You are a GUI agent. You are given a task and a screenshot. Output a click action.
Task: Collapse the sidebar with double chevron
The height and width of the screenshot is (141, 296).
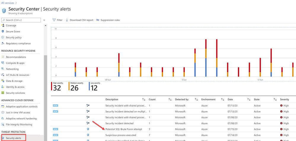click(x=44, y=20)
